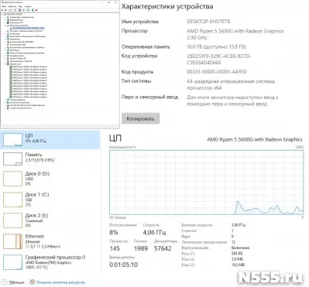Select the uptime value 0:01:05:10
This screenshot has width=309, height=287.
pos(124,265)
